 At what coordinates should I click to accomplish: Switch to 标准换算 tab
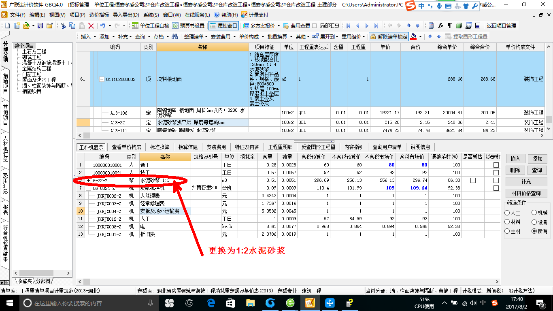coord(160,147)
